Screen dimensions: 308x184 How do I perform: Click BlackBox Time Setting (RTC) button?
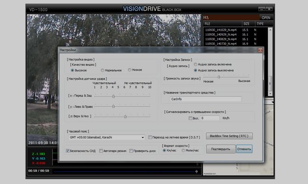point(229,136)
